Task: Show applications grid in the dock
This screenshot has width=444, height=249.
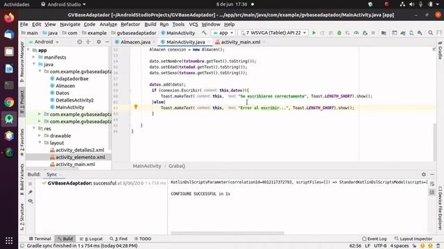Action: 9,241
